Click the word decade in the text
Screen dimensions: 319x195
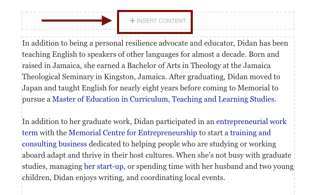tap(234, 54)
